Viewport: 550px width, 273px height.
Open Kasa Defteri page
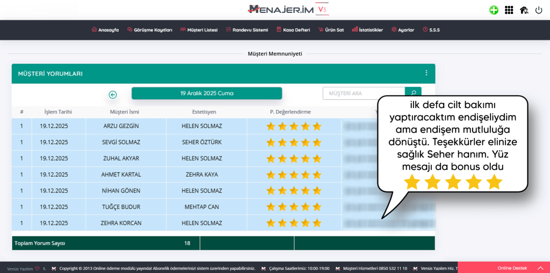pyautogui.click(x=293, y=30)
